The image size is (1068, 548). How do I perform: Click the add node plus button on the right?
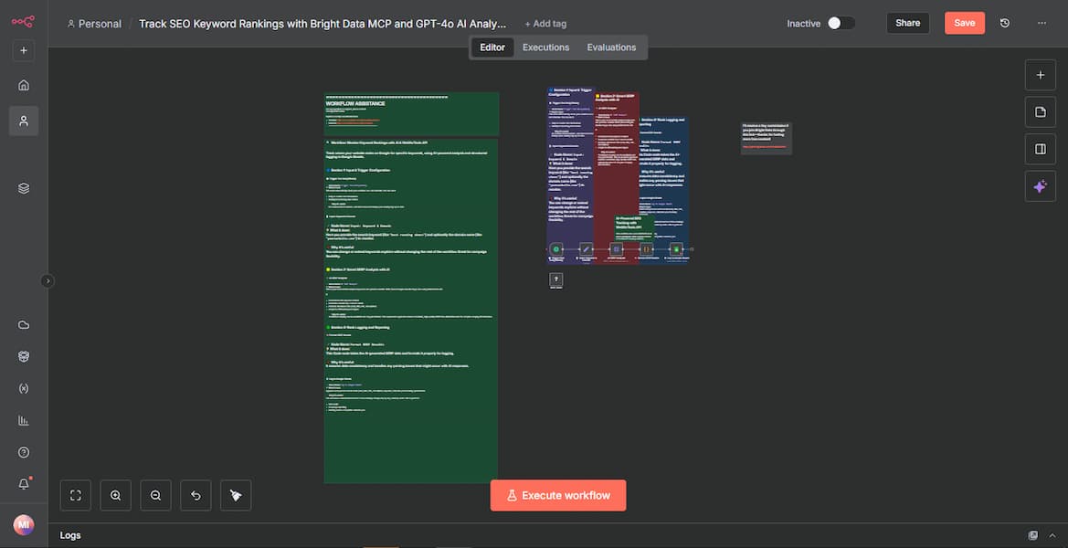1040,75
